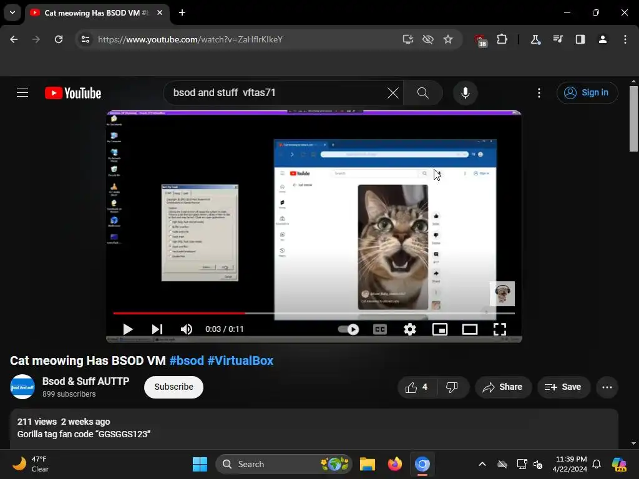
Task: Launch Firefox from taskbar
Action: click(394, 464)
